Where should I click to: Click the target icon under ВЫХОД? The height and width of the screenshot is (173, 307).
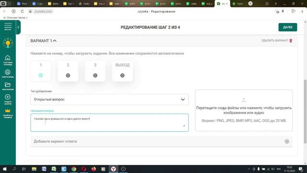point(122,75)
